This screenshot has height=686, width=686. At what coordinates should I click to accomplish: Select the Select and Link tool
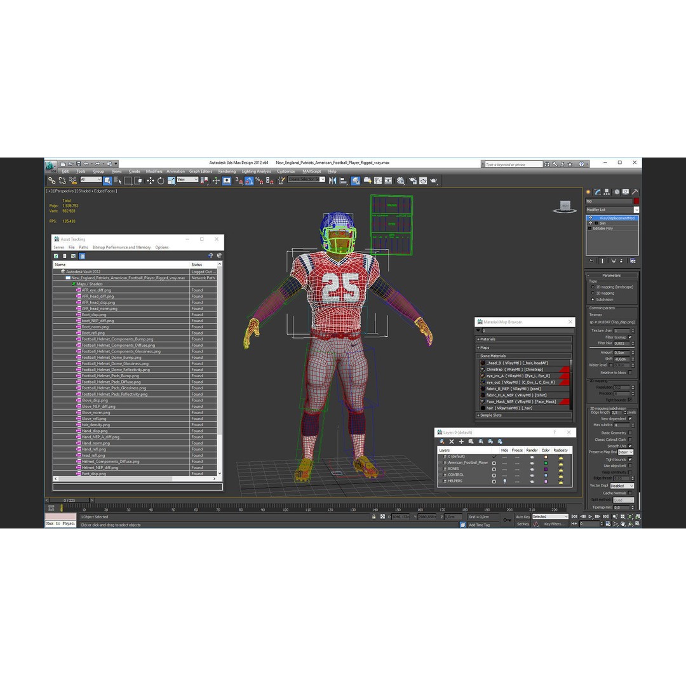[51, 180]
